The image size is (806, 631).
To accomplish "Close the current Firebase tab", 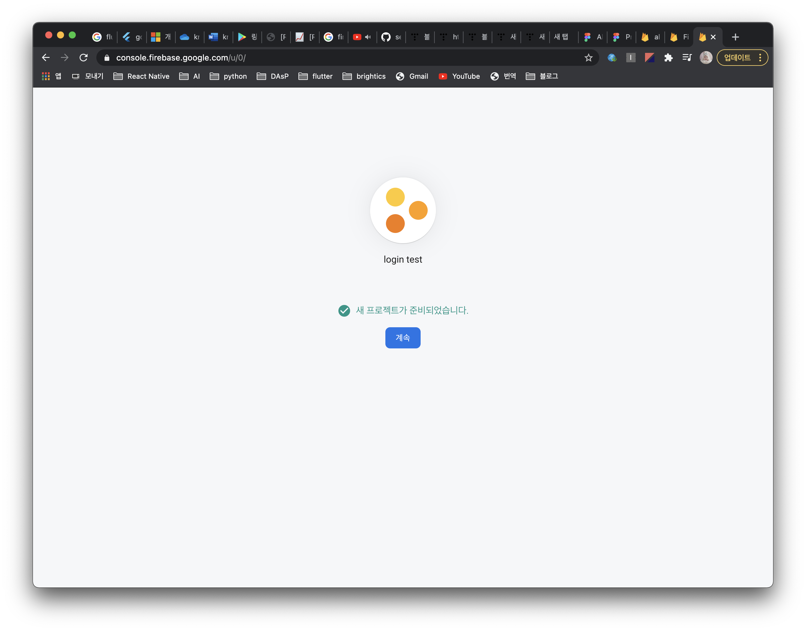I will pyautogui.click(x=713, y=37).
